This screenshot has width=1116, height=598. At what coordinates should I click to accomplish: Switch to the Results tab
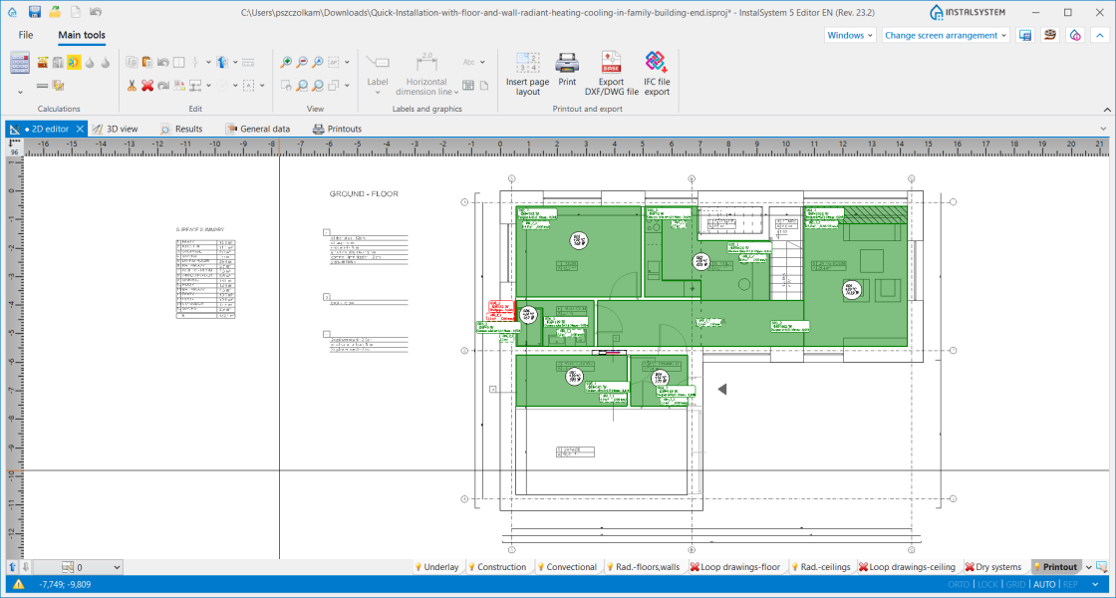click(x=181, y=129)
